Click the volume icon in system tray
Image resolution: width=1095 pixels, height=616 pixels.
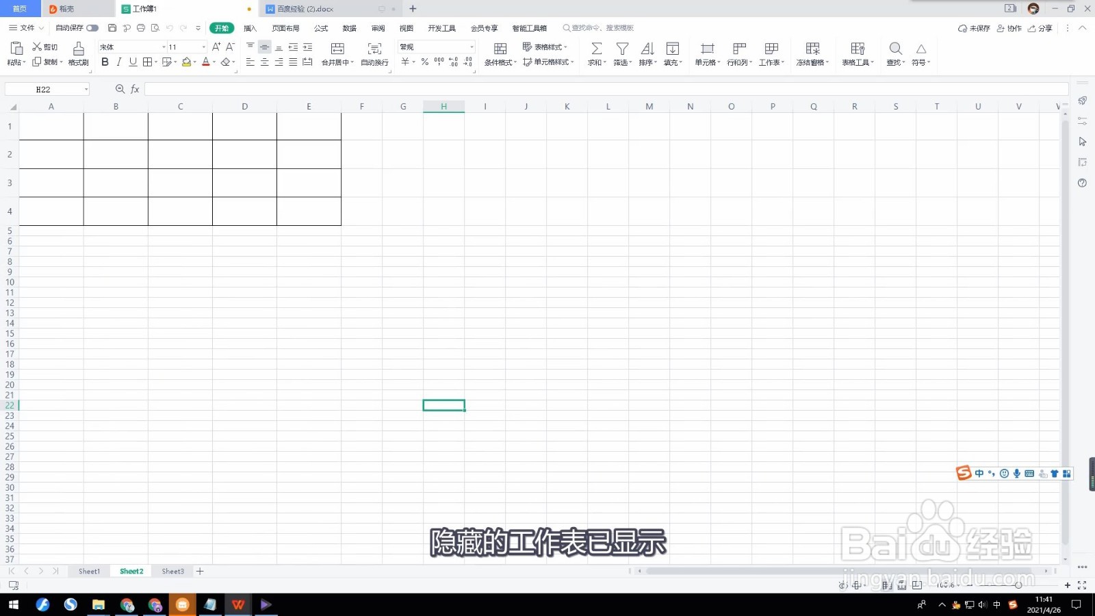point(982,604)
